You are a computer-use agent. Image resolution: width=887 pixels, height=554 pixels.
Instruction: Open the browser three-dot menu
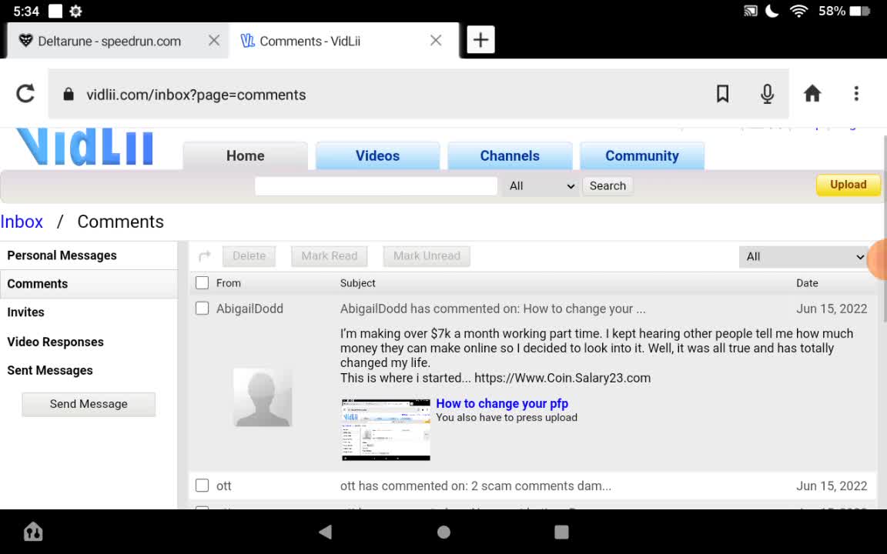pos(856,94)
